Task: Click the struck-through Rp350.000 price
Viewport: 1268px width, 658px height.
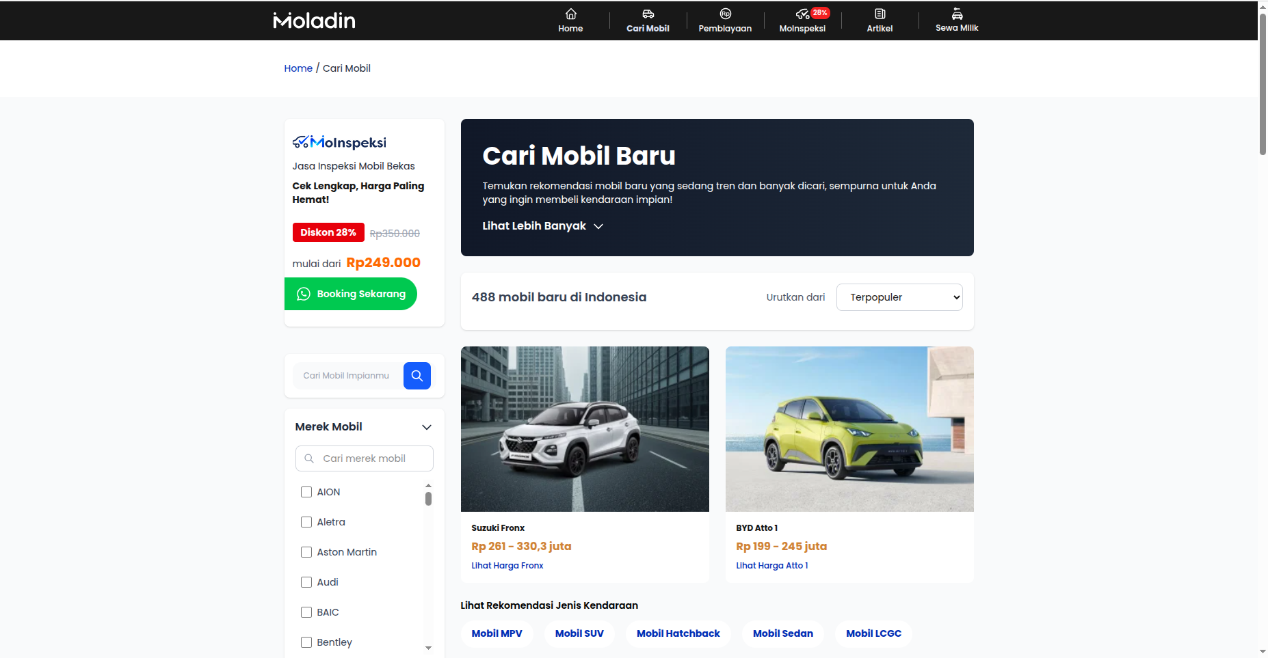Action: click(x=395, y=234)
